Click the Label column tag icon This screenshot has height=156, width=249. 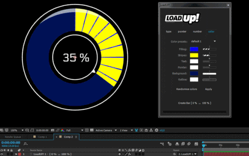(19, 150)
